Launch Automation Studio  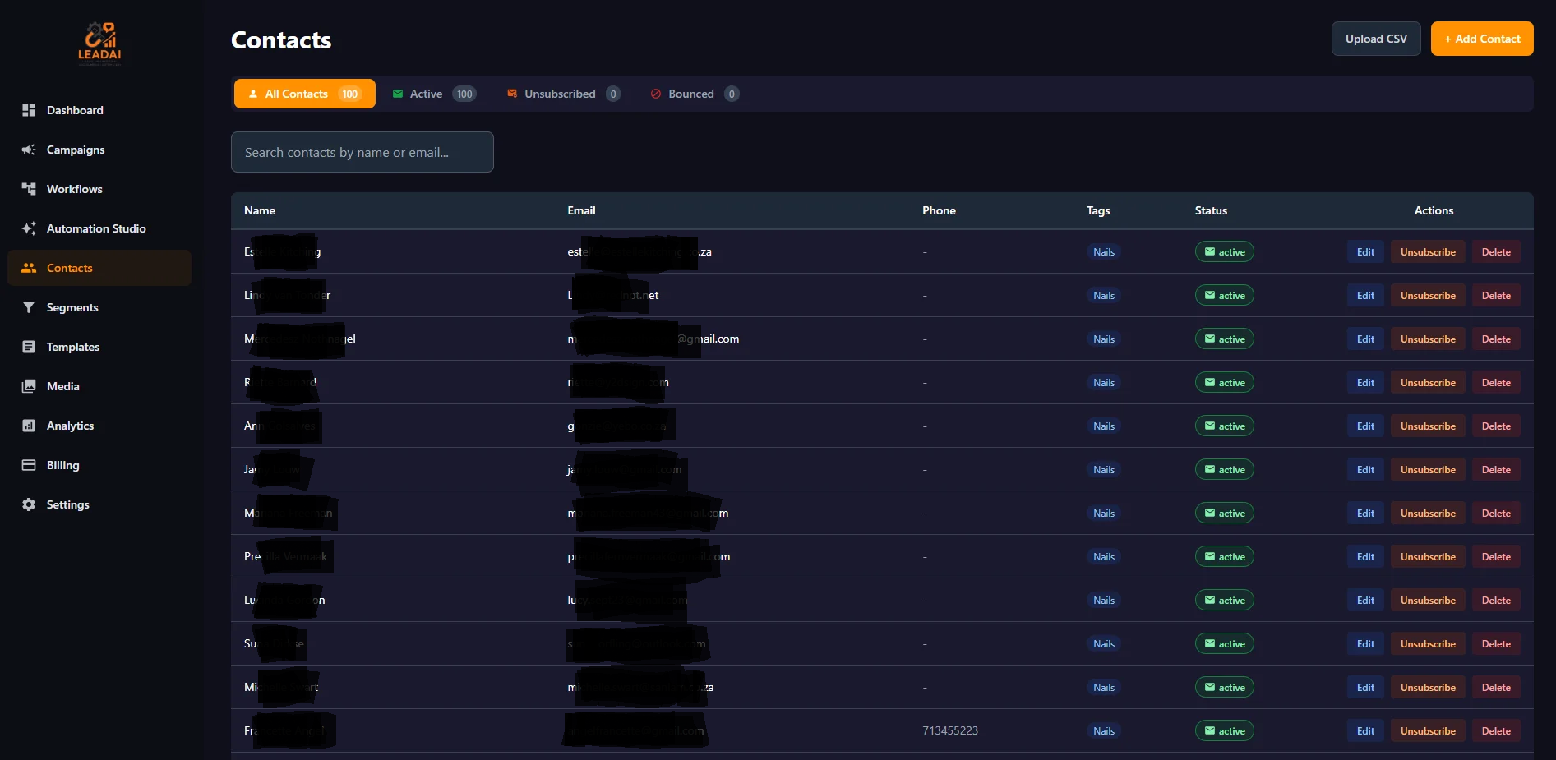tap(96, 228)
